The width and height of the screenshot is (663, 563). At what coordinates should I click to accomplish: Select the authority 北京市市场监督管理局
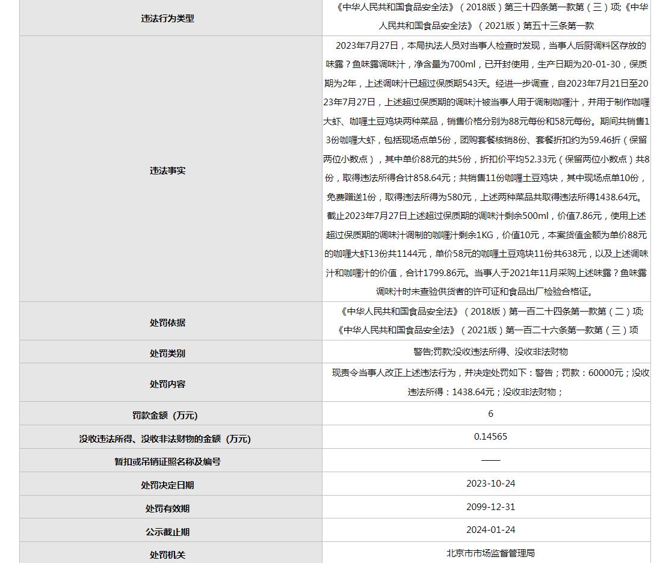pos(490,553)
